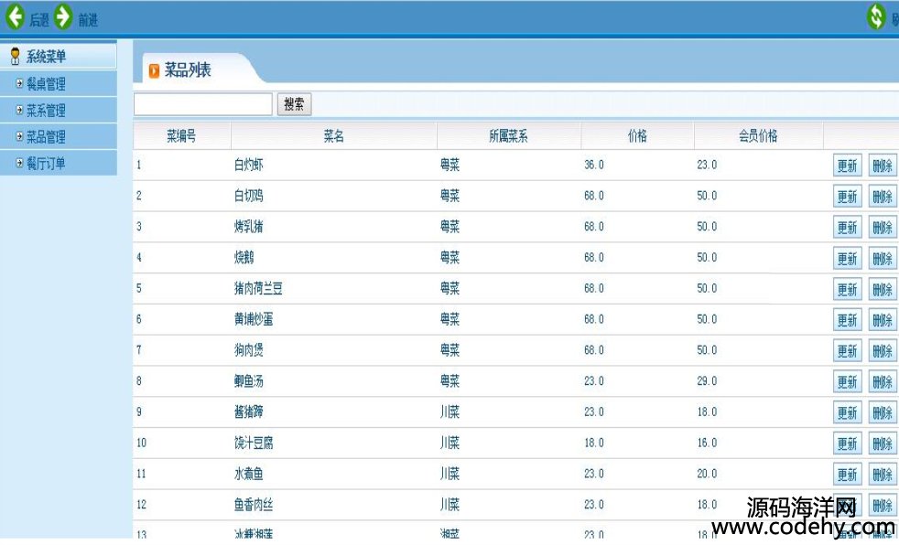Click 删除 for 水煮鱼
Image resolution: width=899 pixels, height=545 pixels.
883,475
